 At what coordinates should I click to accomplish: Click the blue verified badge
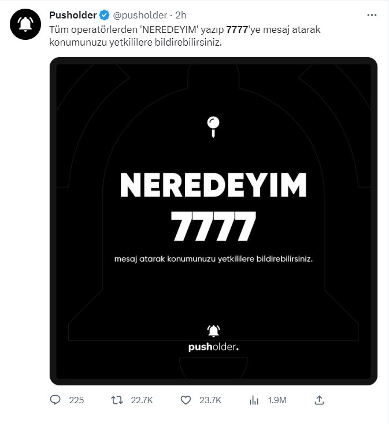pos(104,15)
